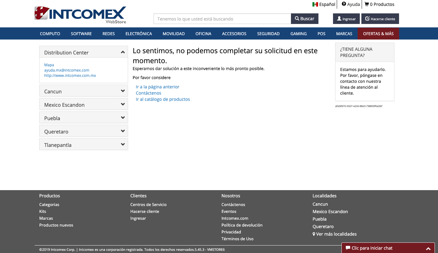Click footer Ingresar link
This screenshot has width=438, height=253.
pos(138,218)
